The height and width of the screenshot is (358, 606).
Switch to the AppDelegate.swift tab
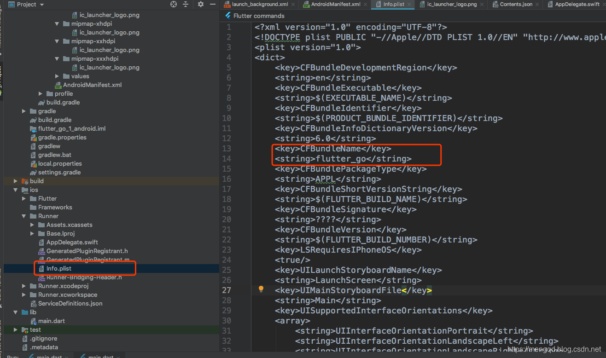[x=577, y=4]
